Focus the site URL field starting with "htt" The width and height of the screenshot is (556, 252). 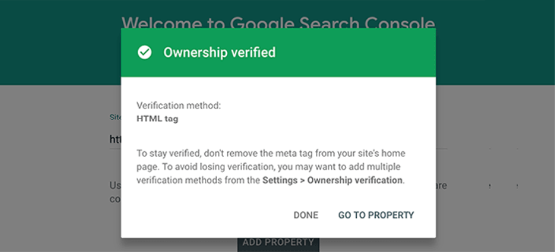(x=115, y=140)
